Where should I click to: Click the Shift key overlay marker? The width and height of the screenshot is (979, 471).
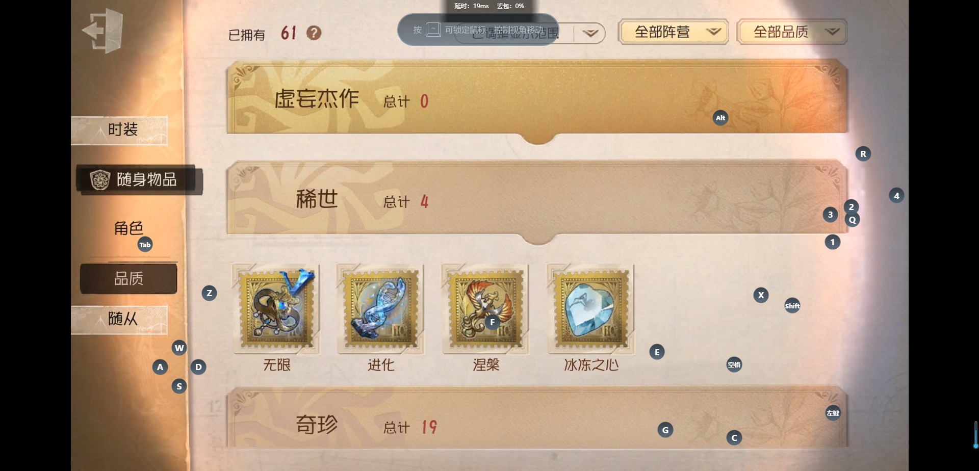pos(792,306)
